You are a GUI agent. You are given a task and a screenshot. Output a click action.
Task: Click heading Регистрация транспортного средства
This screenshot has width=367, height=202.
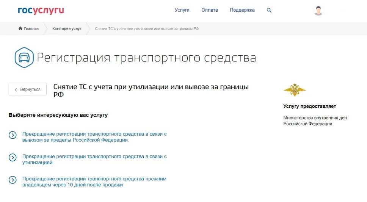point(146,58)
